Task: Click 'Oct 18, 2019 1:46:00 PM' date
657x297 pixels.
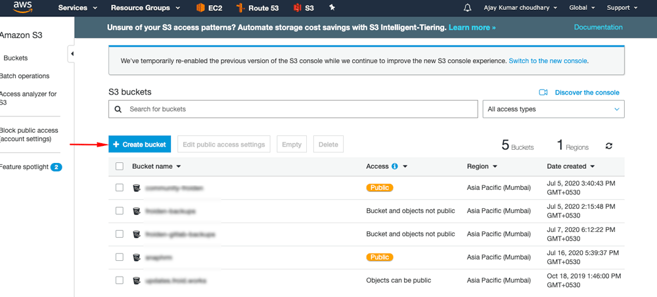Action: click(x=583, y=276)
